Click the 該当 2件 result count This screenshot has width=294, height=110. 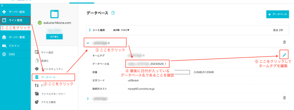coord(278,30)
